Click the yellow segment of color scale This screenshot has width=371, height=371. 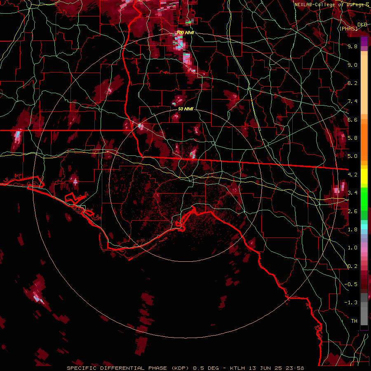(364, 176)
